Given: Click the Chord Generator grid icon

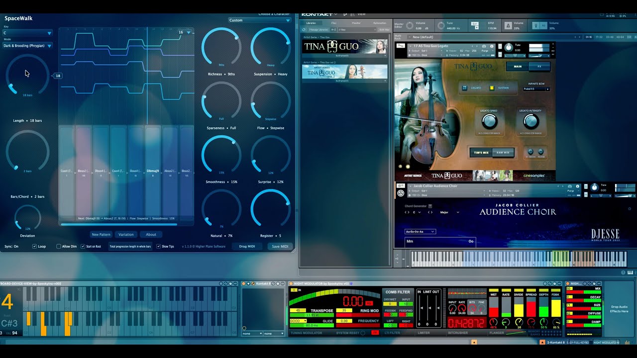Looking at the screenshot, I should point(430,206).
